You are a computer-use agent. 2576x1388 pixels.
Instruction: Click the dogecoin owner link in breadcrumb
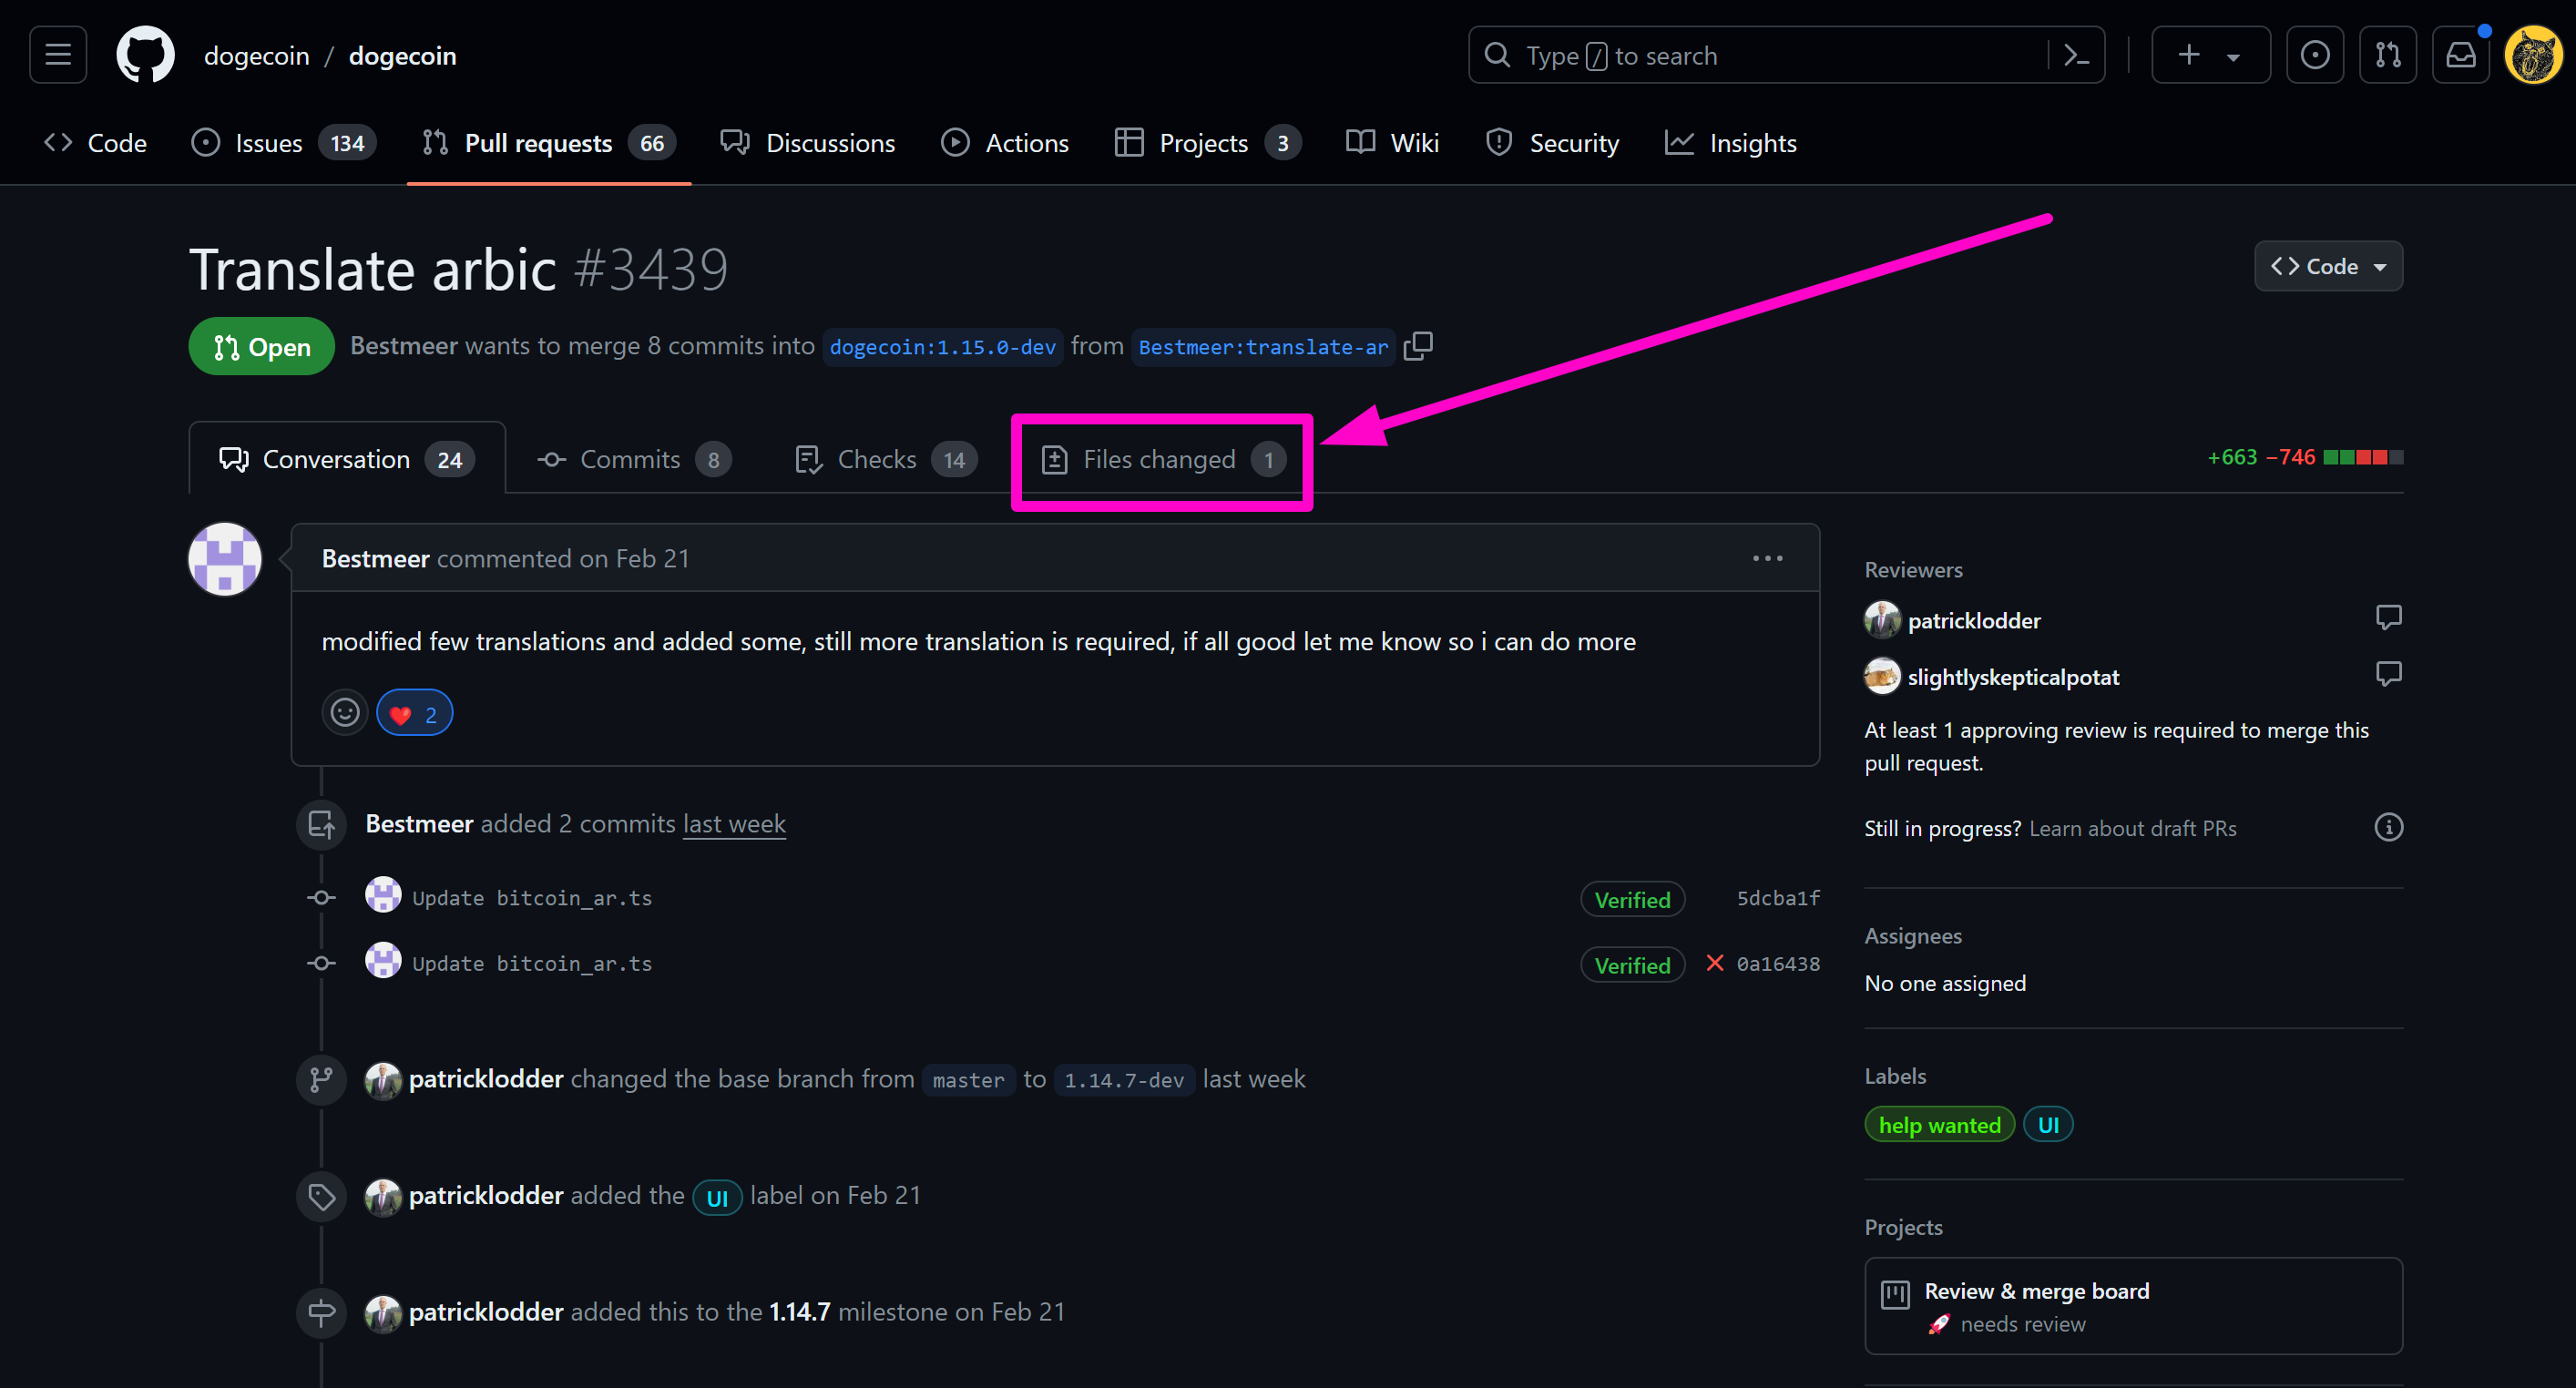(x=256, y=56)
